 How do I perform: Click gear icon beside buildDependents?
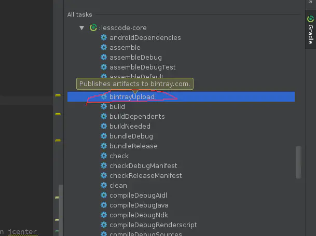104,116
